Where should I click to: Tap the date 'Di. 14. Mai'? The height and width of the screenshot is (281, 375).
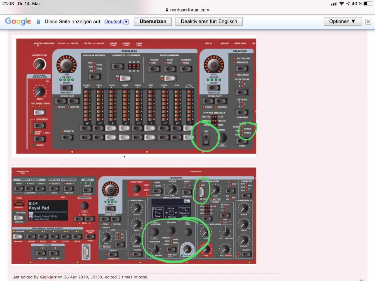pos(29,4)
